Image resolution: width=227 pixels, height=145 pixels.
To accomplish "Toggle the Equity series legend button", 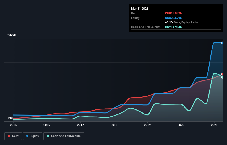I will point(33,136).
